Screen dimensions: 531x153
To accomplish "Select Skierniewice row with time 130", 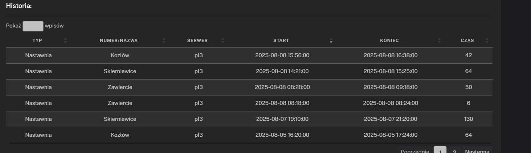I will (249, 119).
